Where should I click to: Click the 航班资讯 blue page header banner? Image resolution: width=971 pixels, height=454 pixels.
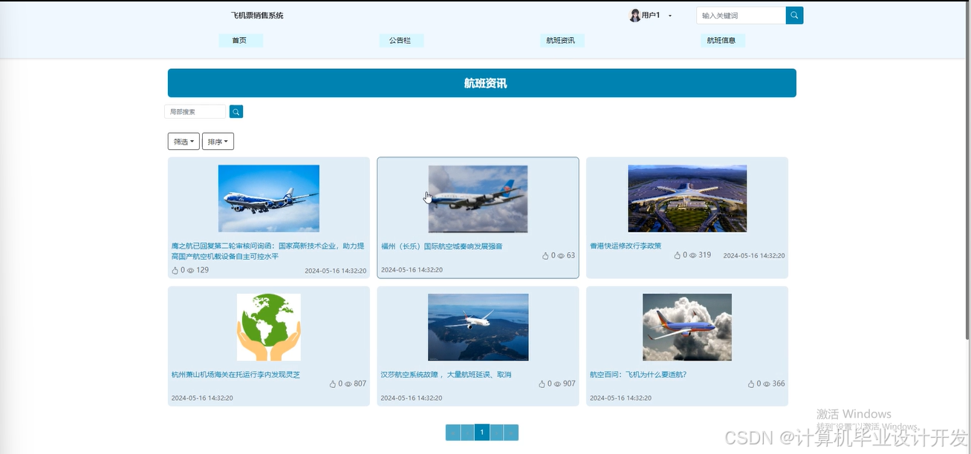click(482, 83)
